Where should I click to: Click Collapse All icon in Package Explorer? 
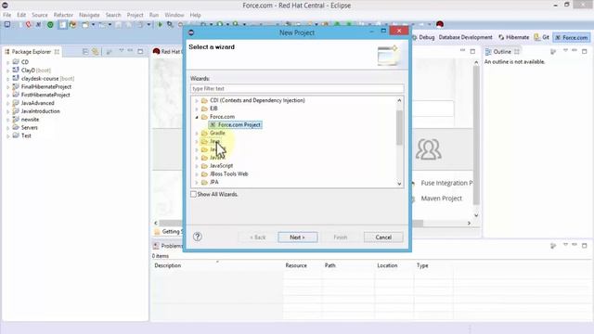pos(85,52)
